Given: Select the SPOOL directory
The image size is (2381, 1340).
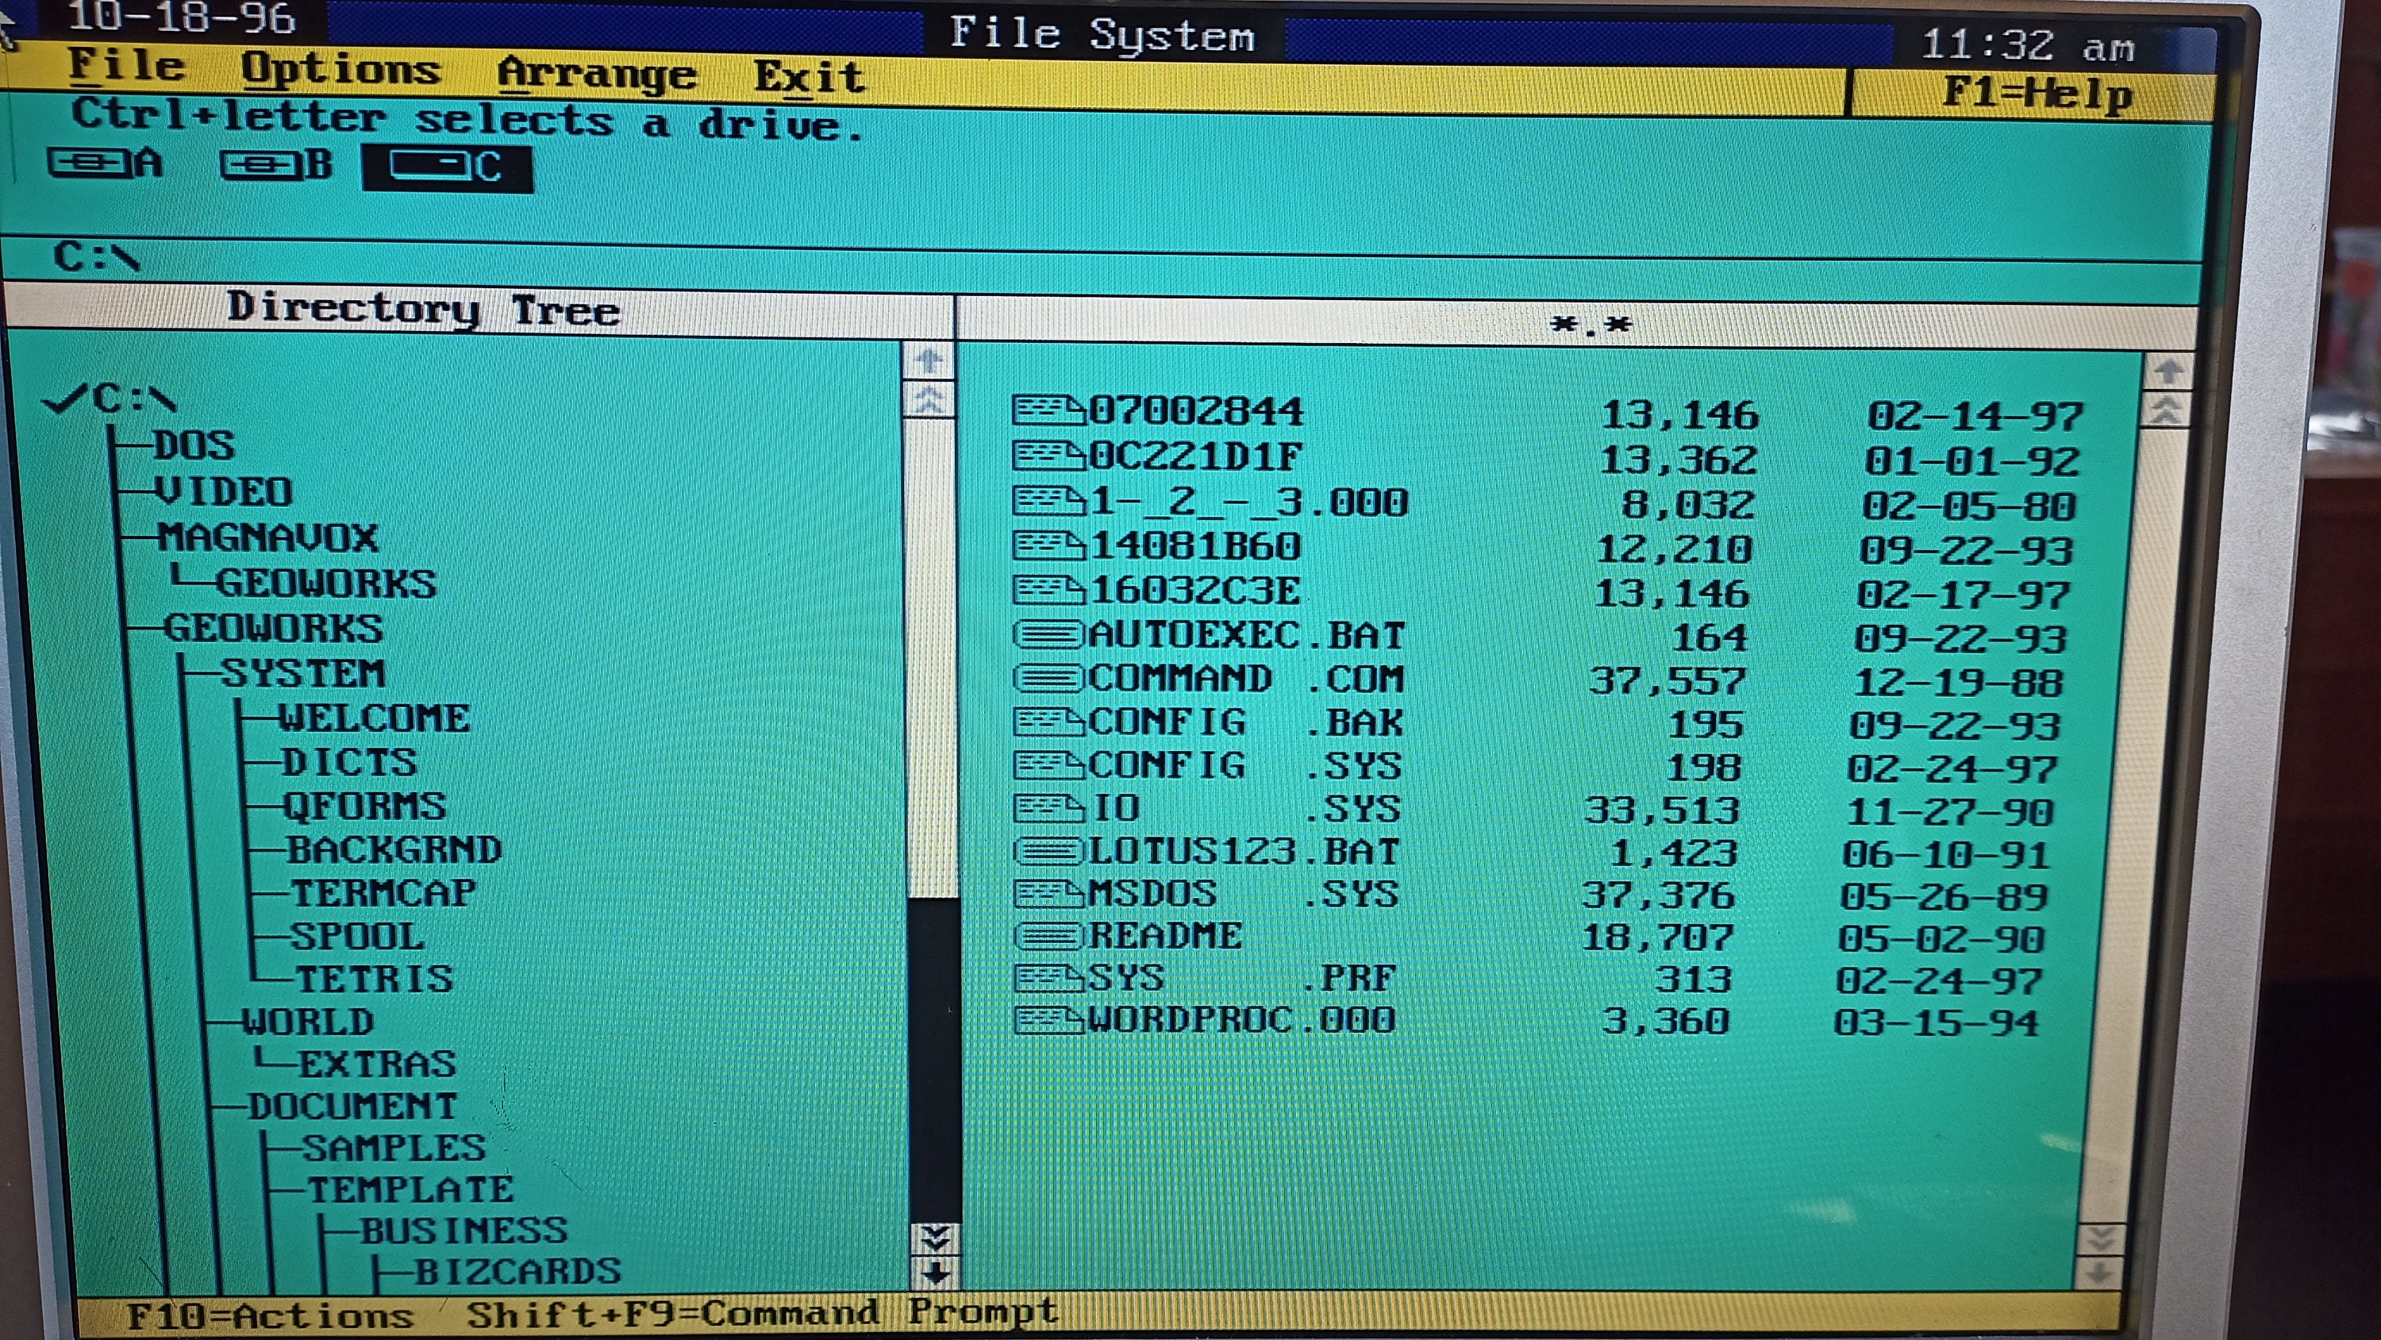Looking at the screenshot, I should tap(358, 937).
